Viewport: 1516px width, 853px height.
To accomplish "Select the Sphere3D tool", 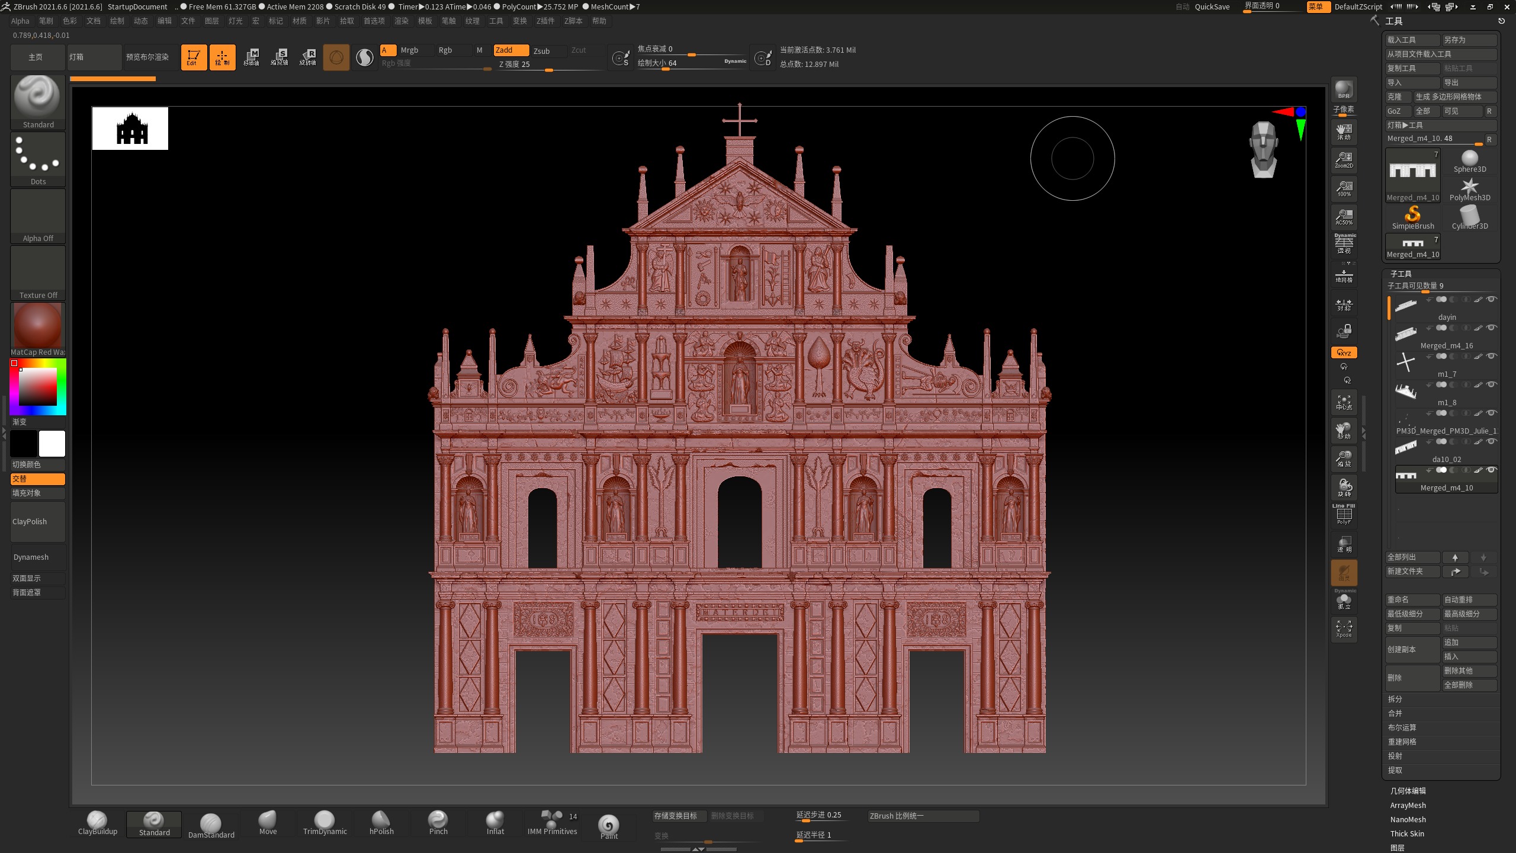I will [x=1470, y=161].
